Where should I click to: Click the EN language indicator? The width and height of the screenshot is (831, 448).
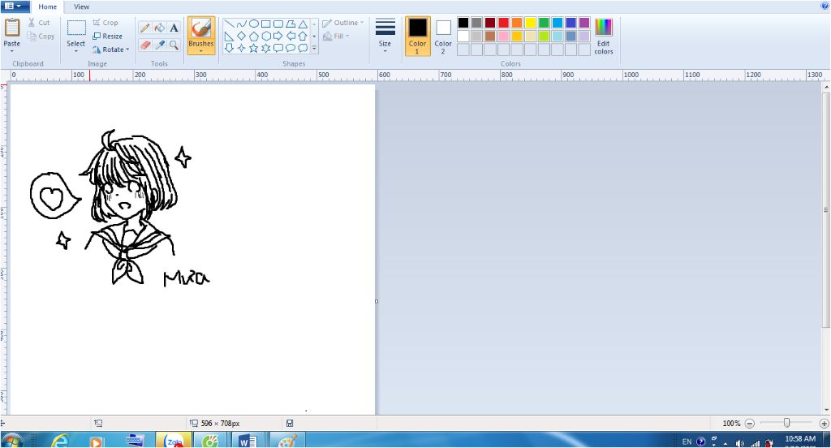(687, 442)
